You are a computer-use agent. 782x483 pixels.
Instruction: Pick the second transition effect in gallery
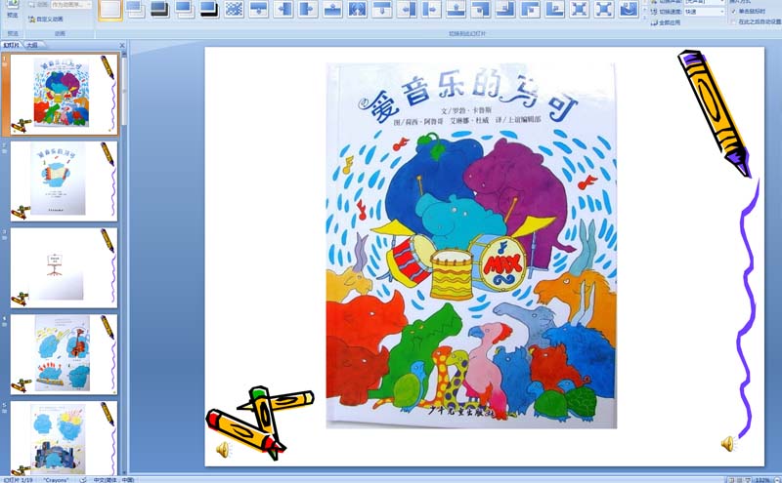pyautogui.click(x=135, y=9)
